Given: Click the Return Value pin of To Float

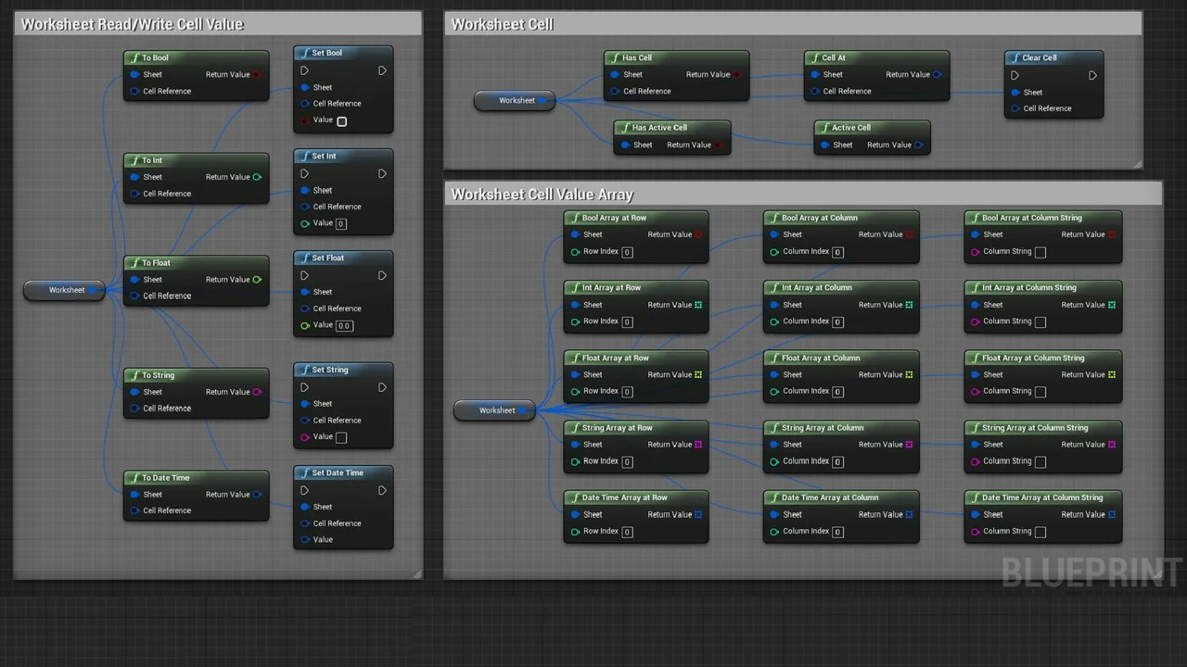Looking at the screenshot, I should point(257,280).
